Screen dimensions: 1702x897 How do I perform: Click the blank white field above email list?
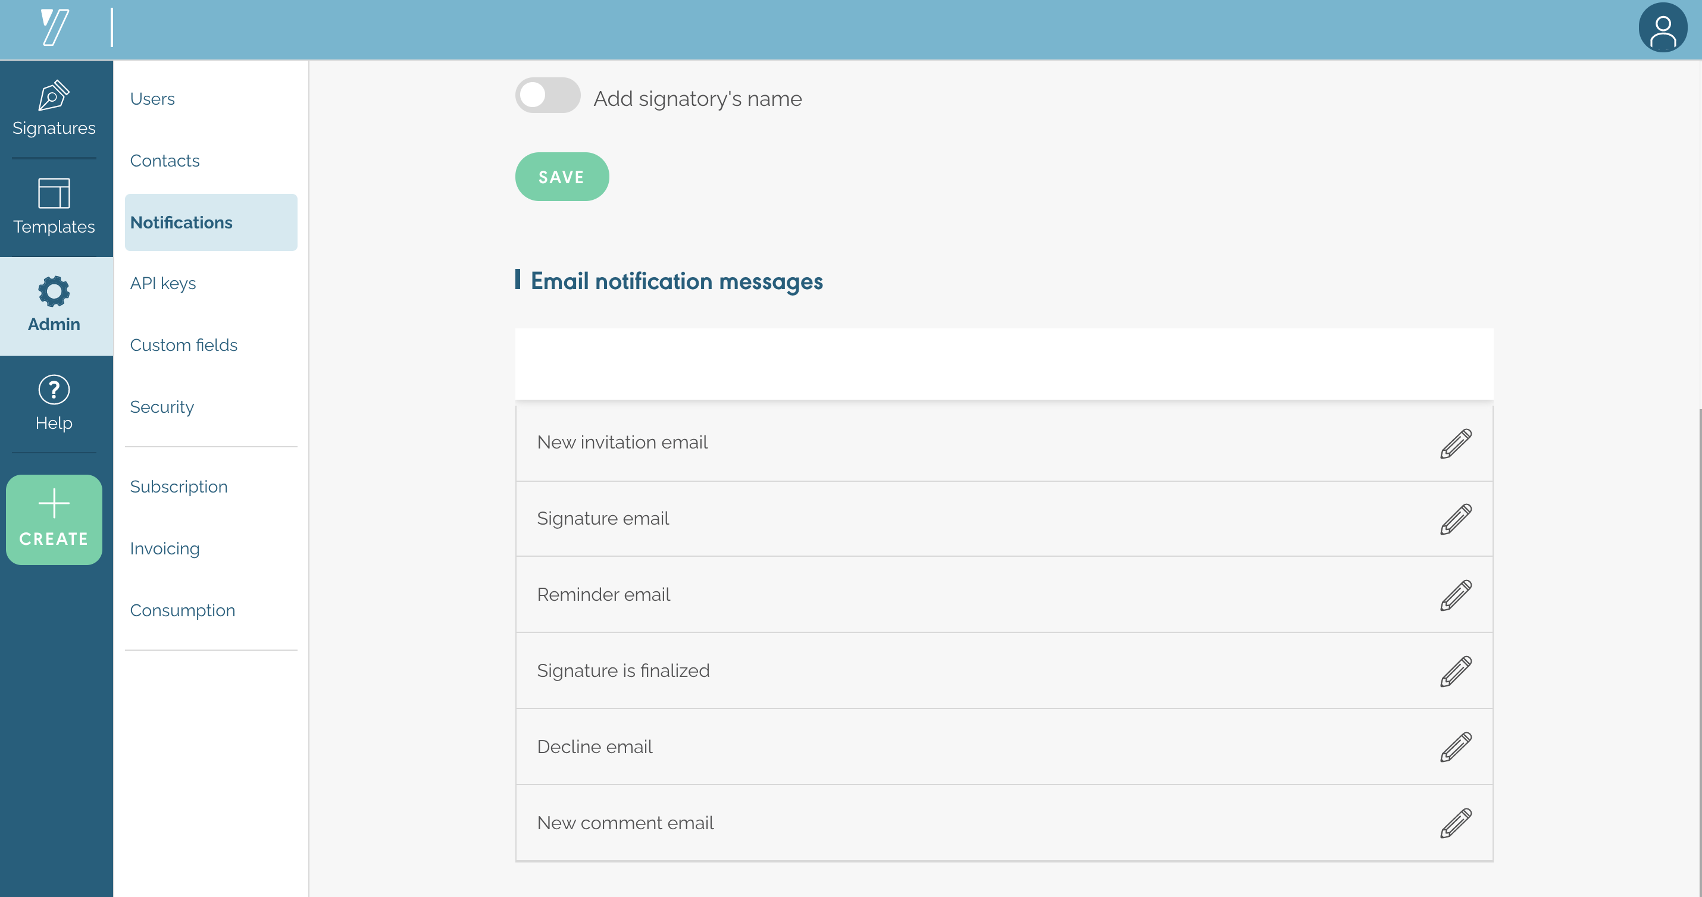pyautogui.click(x=1003, y=364)
